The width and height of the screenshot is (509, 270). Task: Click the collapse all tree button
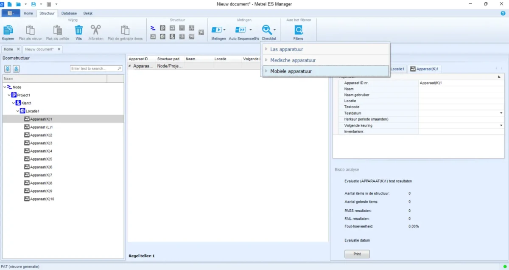click(x=16, y=69)
